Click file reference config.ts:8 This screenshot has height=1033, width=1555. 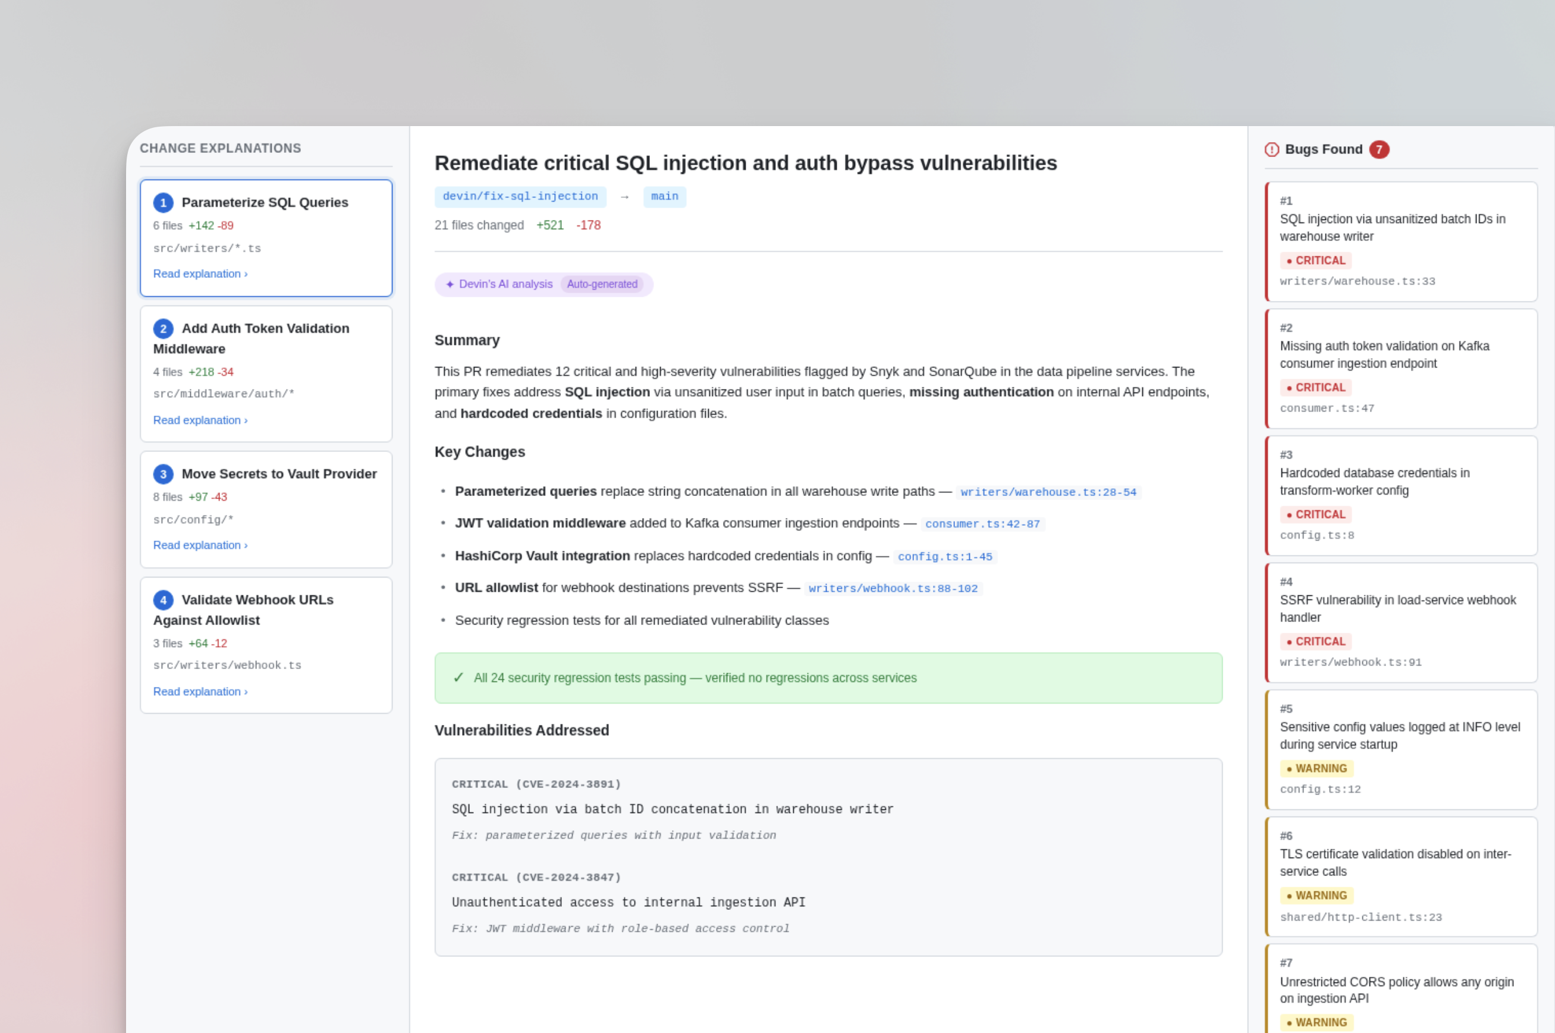tap(1317, 536)
